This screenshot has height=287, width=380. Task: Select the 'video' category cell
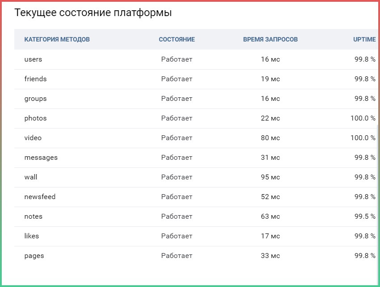coord(33,138)
